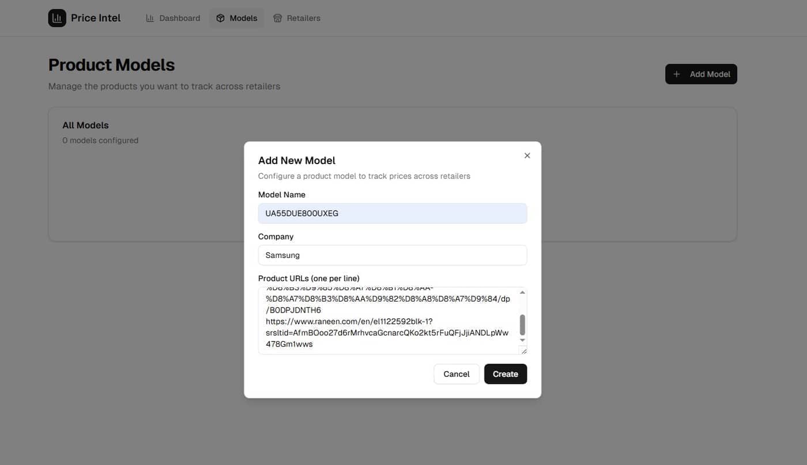
Task: Click the package icon next to Models
Action: pos(221,18)
